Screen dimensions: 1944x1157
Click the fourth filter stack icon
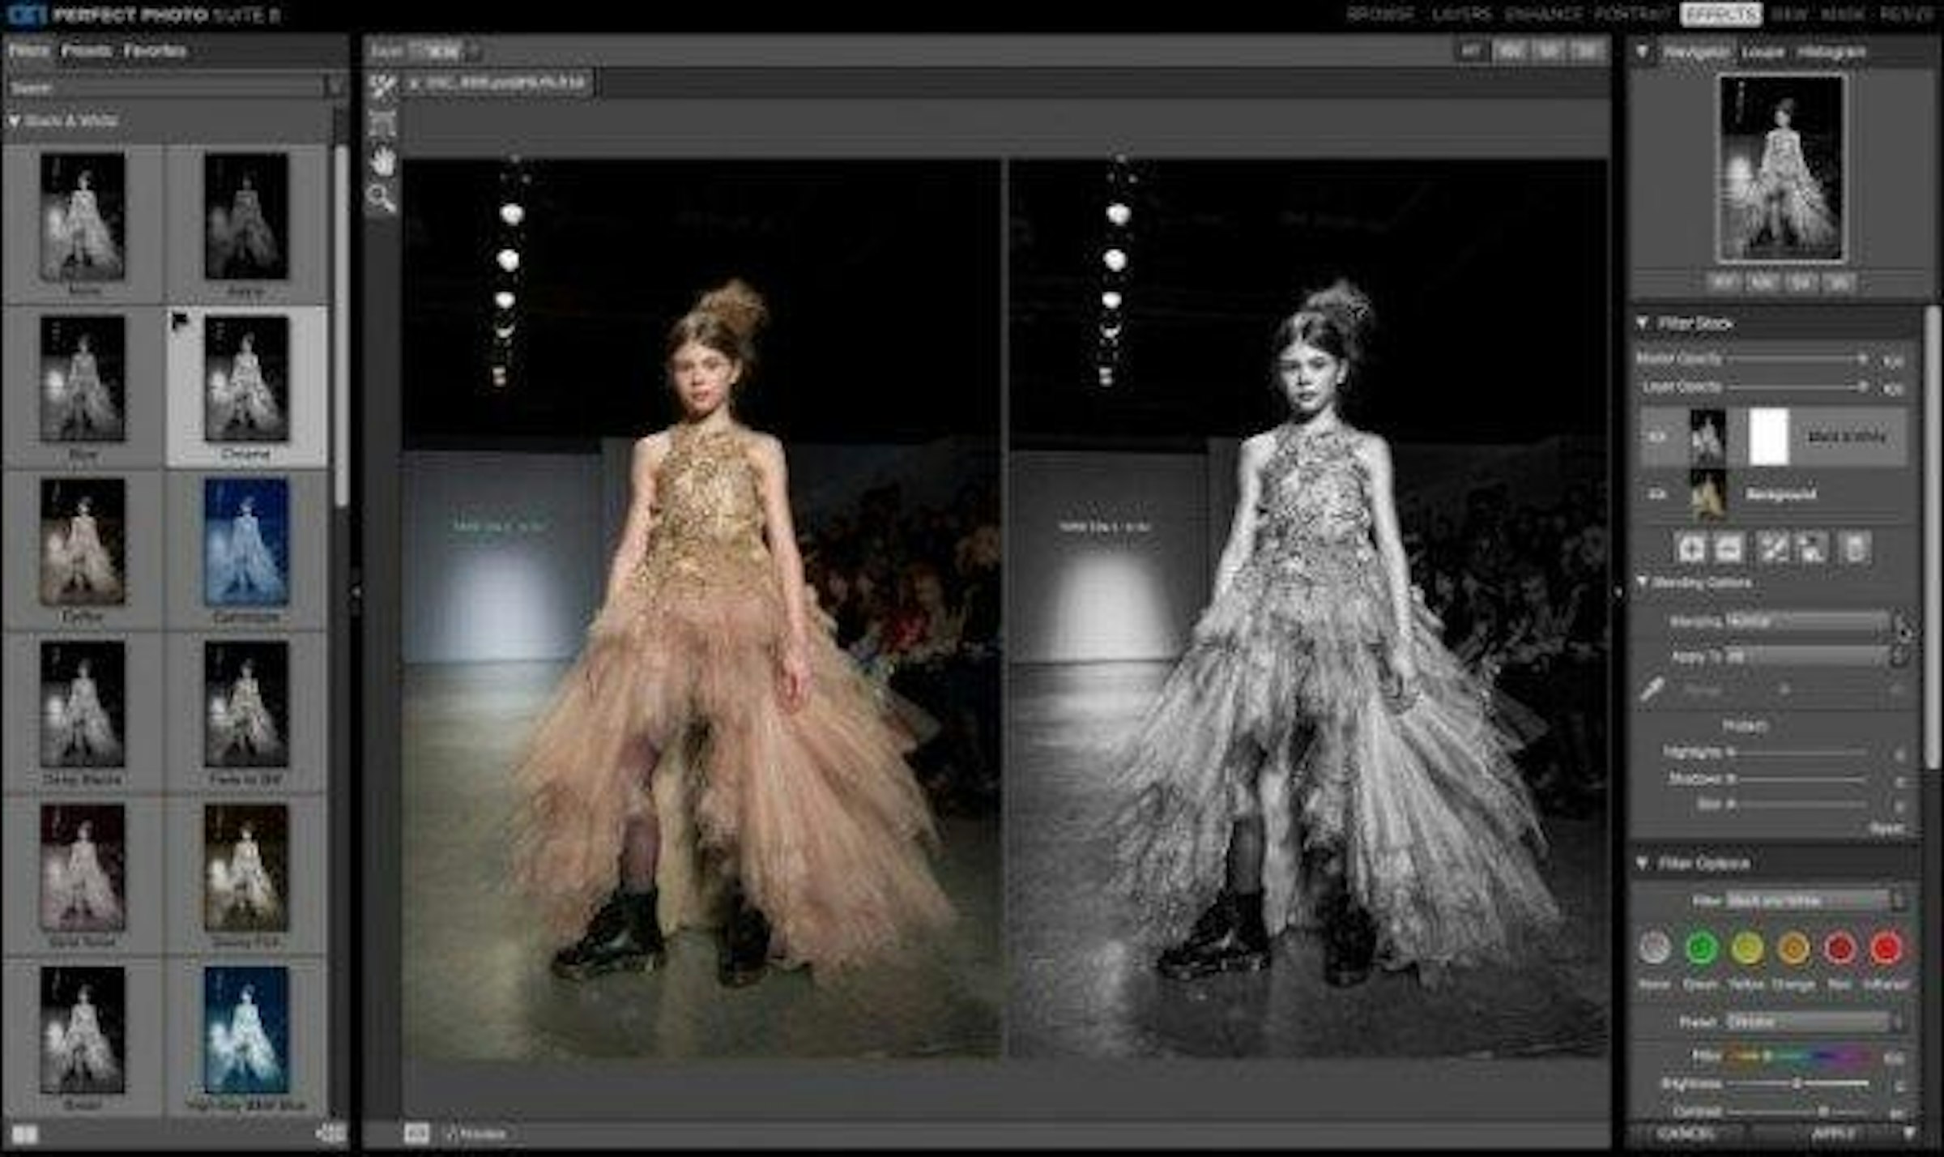(1811, 549)
